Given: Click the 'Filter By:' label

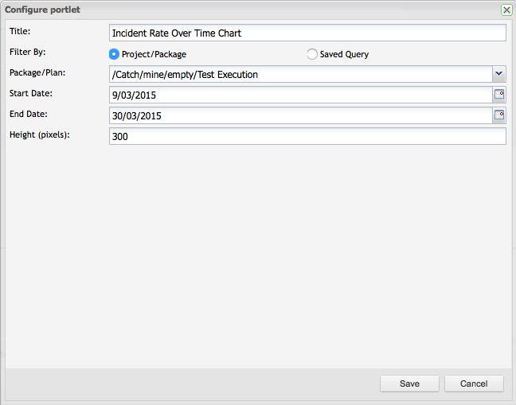Looking at the screenshot, I should 28,52.
